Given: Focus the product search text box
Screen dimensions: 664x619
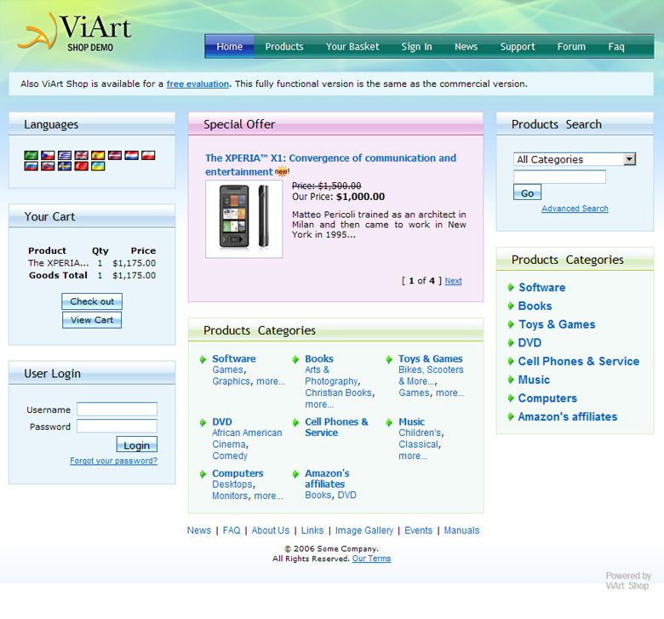Looking at the screenshot, I should [559, 177].
